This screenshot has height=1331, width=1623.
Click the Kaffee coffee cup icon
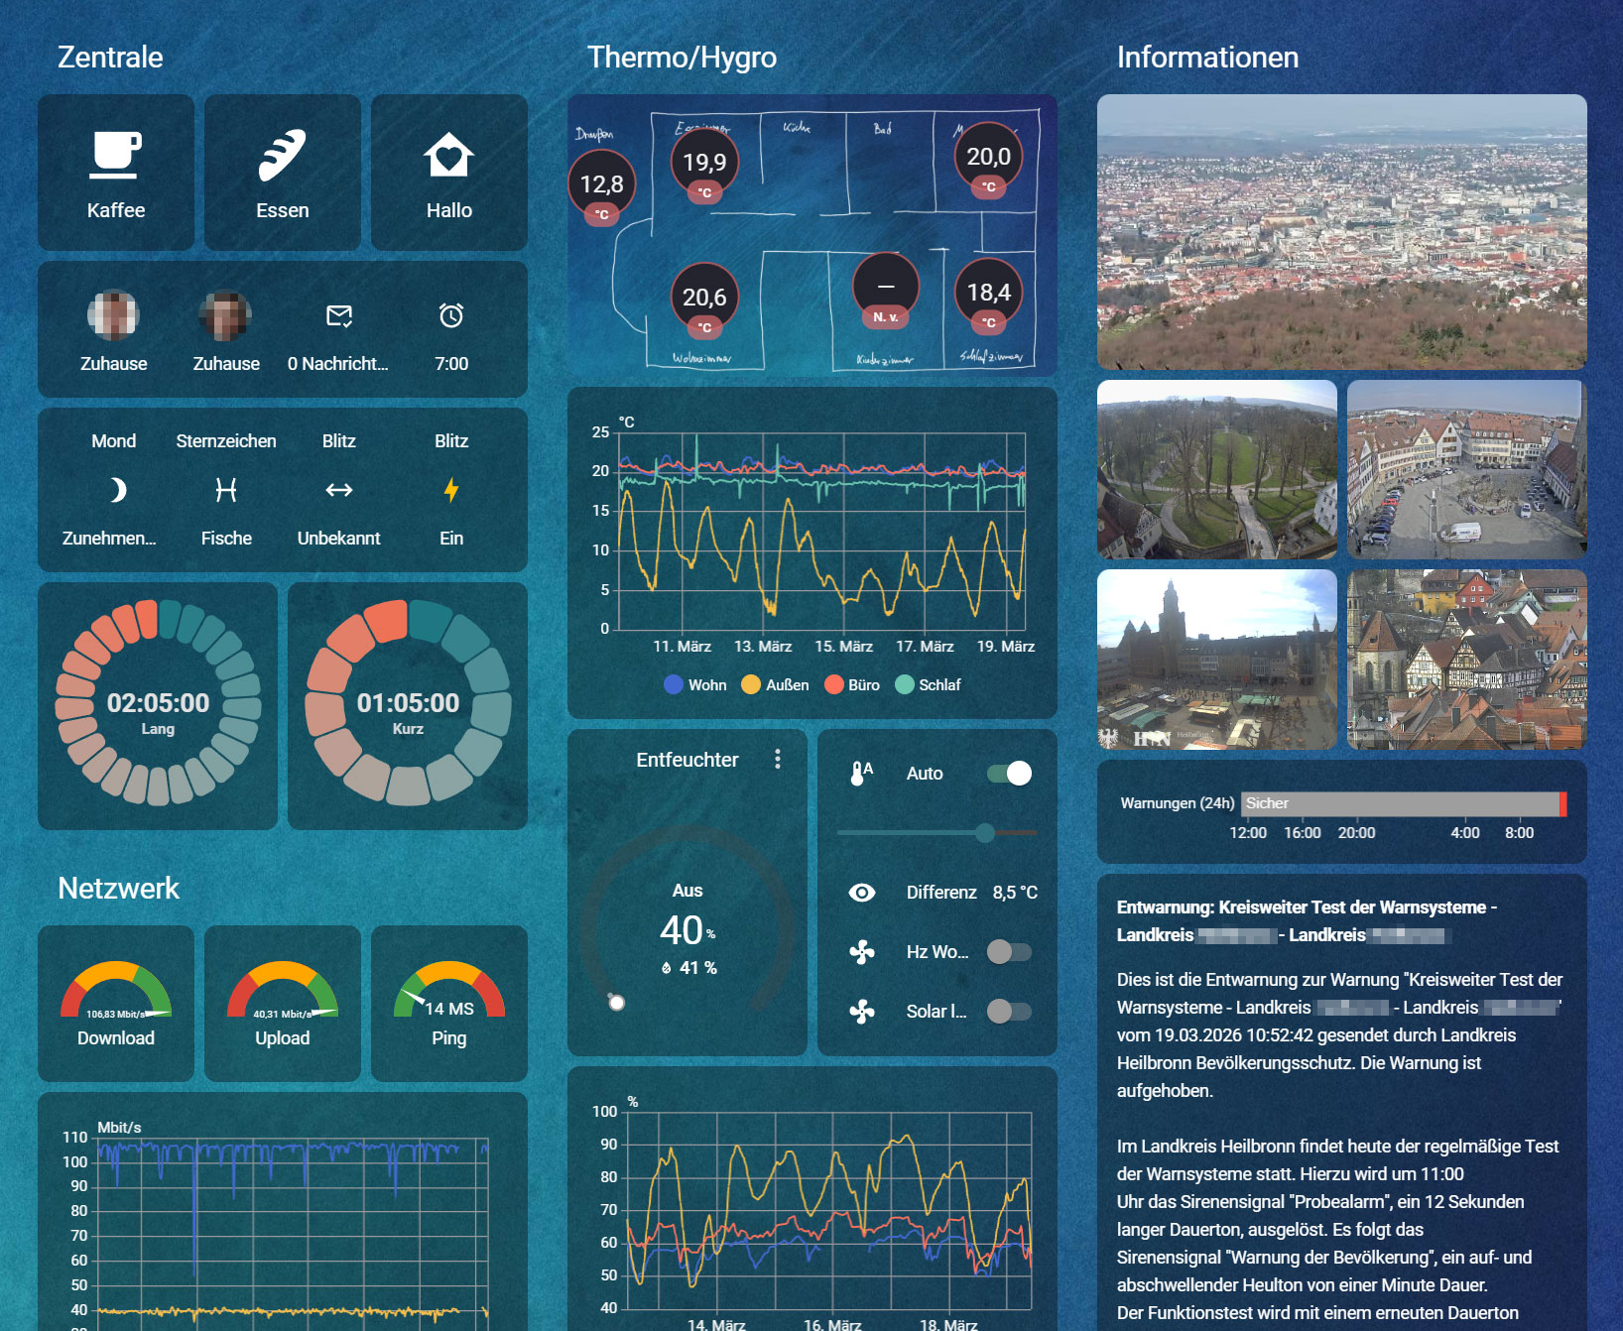tap(115, 155)
